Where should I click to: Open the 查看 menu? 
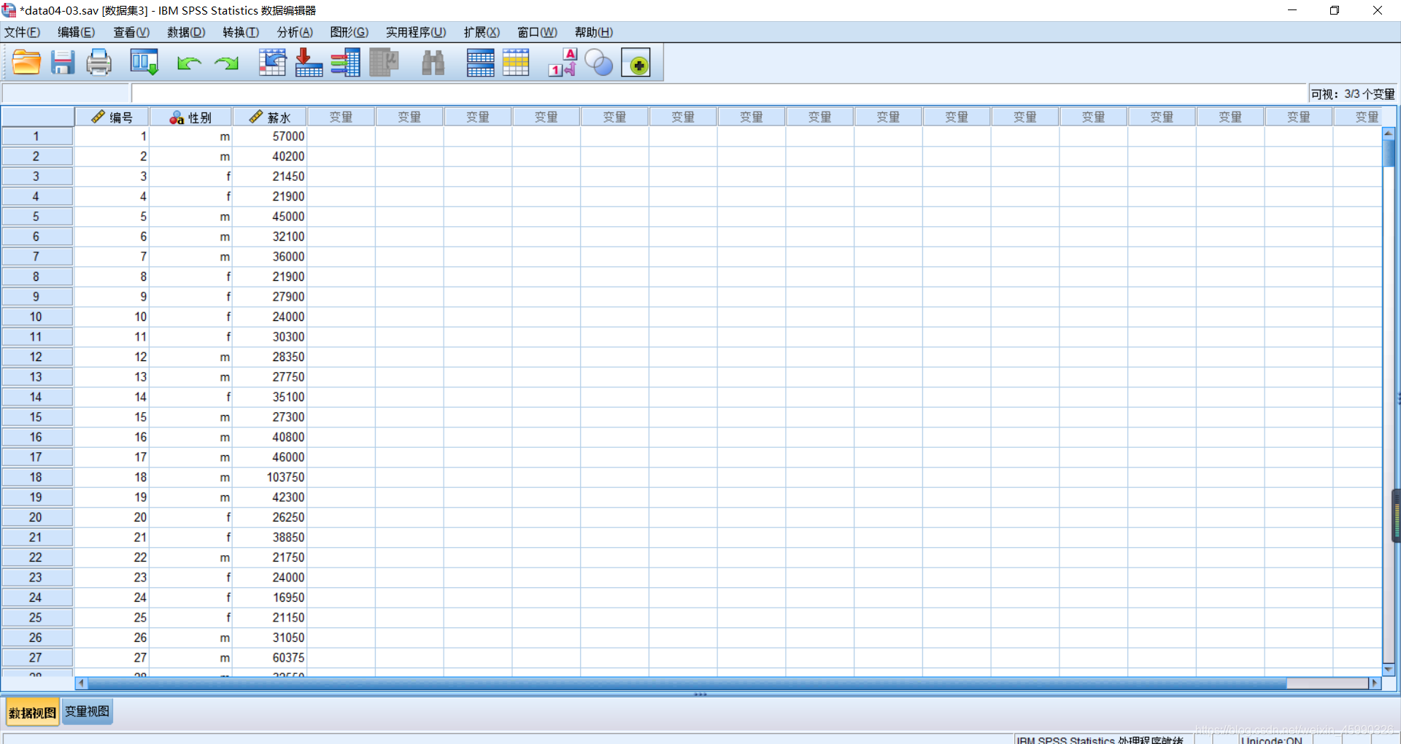[131, 32]
